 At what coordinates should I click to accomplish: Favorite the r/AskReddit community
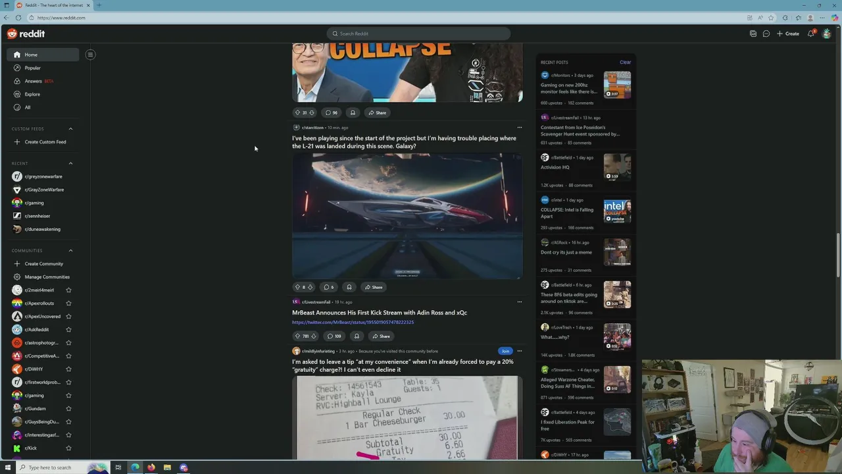(x=68, y=330)
